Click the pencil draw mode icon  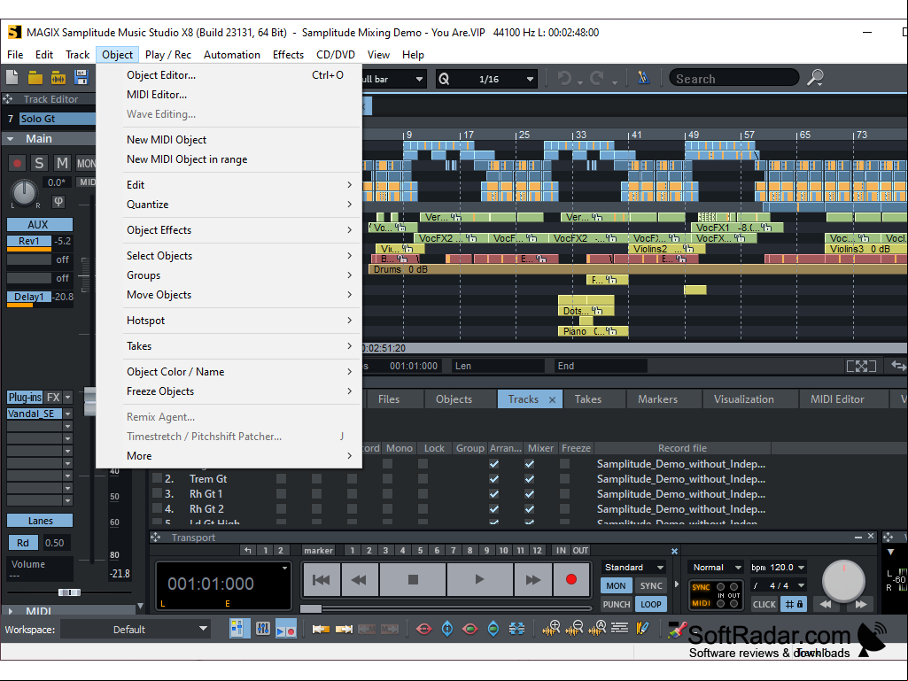tap(643, 629)
